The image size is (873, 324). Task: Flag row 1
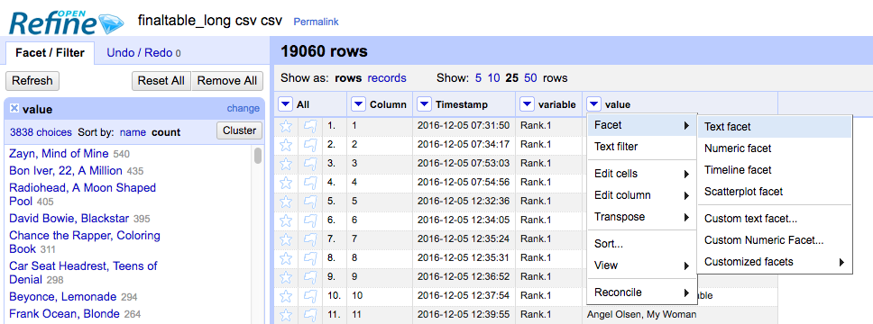click(x=310, y=126)
